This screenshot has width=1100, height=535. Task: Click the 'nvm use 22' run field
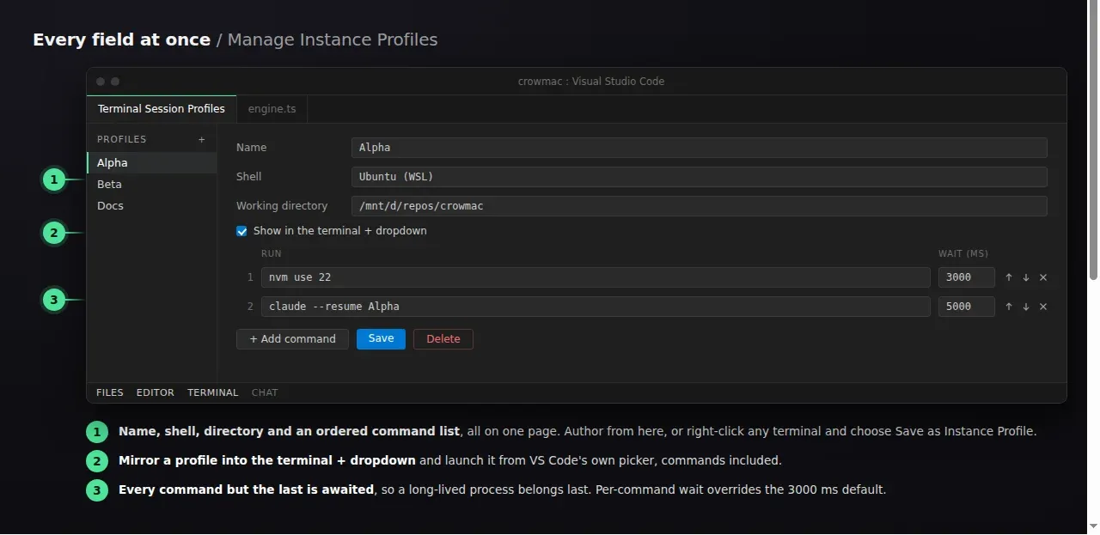coord(596,277)
